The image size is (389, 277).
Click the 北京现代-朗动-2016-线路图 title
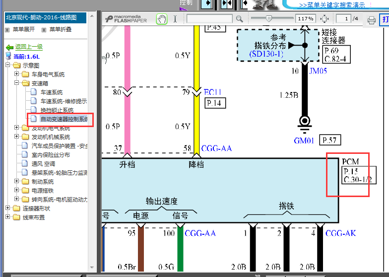46,18
